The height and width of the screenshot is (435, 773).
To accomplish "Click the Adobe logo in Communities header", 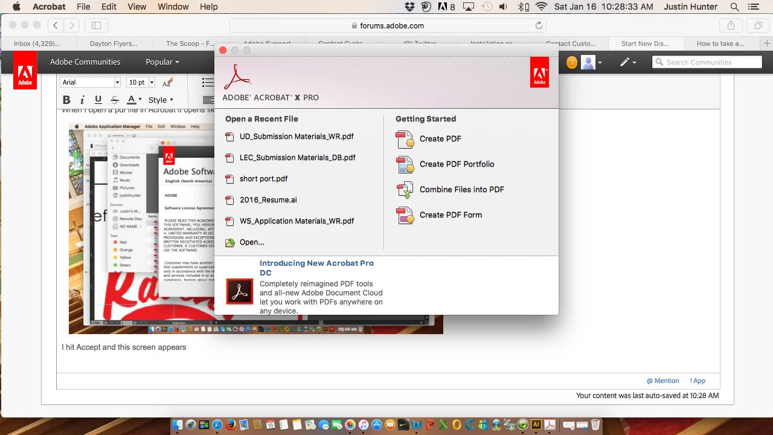I will 25,70.
